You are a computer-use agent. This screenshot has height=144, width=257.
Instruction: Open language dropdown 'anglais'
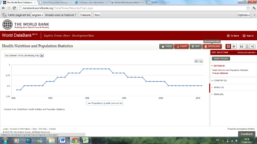pos(37,15)
